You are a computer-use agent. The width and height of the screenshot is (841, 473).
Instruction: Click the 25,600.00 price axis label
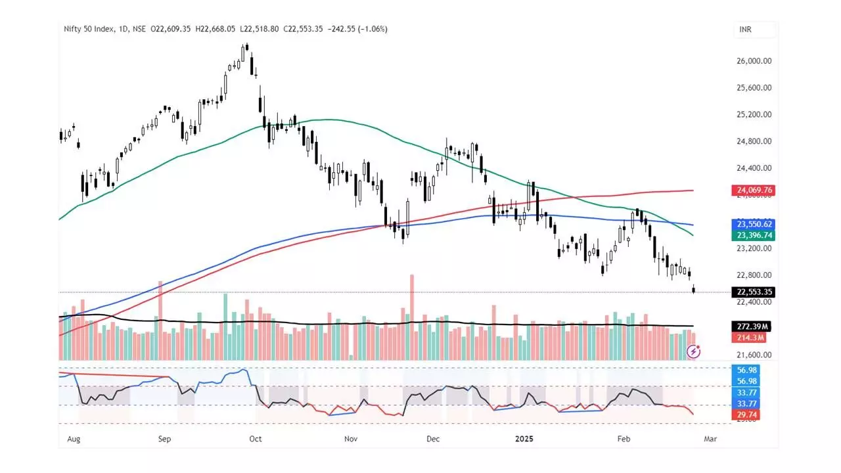[754, 88]
